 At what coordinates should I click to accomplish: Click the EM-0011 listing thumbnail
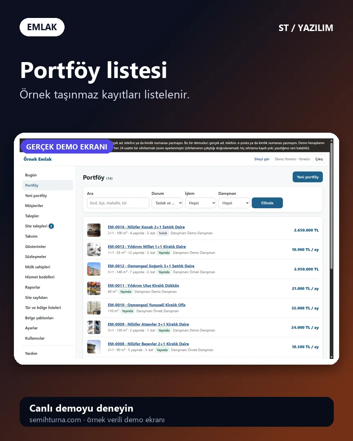(94, 288)
